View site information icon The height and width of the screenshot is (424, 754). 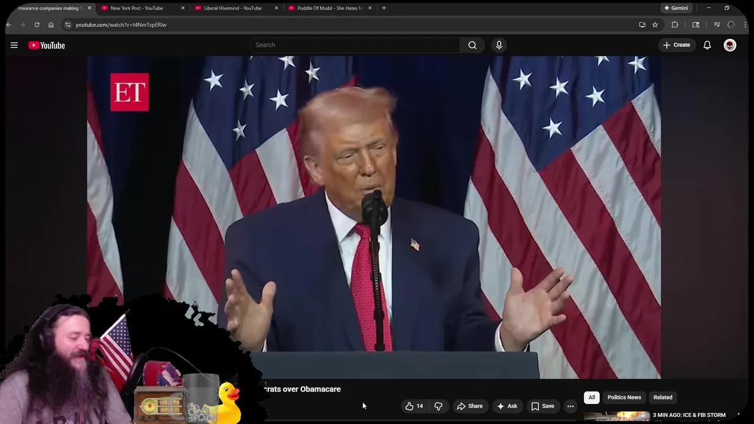pyautogui.click(x=68, y=25)
